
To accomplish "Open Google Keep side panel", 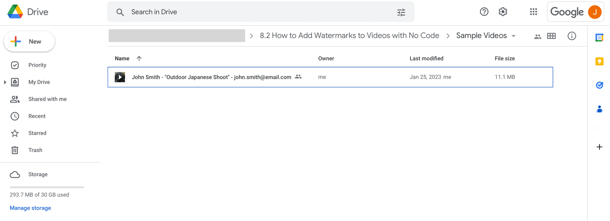I will [x=599, y=62].
